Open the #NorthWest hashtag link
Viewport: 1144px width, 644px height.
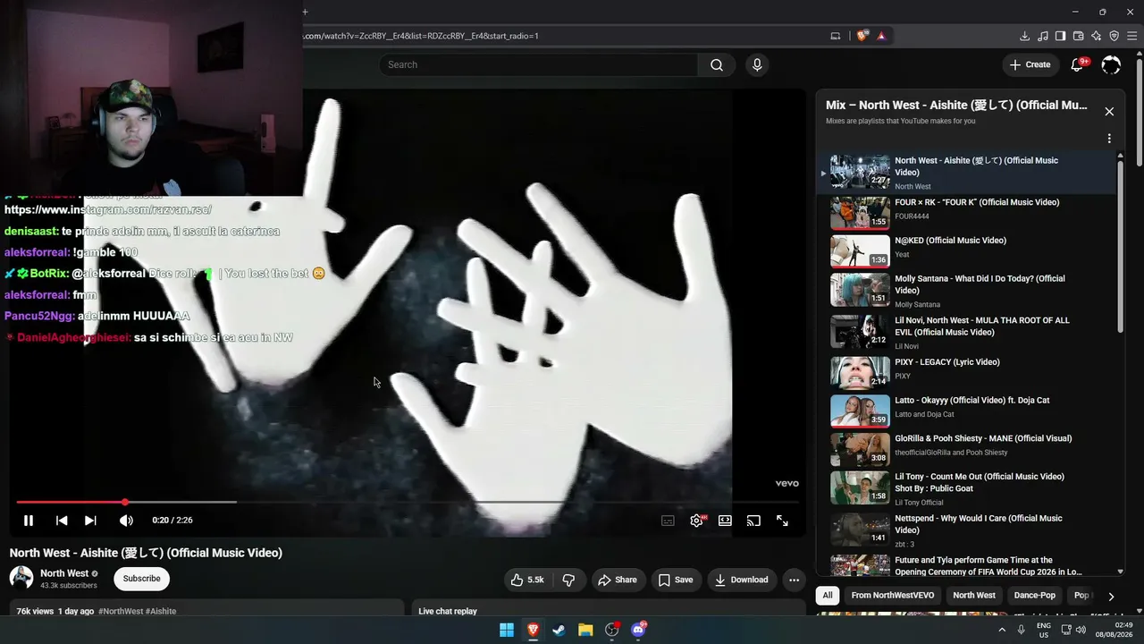pyautogui.click(x=121, y=611)
